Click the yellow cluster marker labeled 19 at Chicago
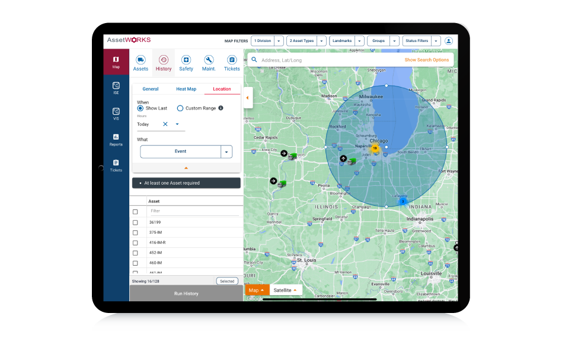The height and width of the screenshot is (355, 562). (375, 148)
